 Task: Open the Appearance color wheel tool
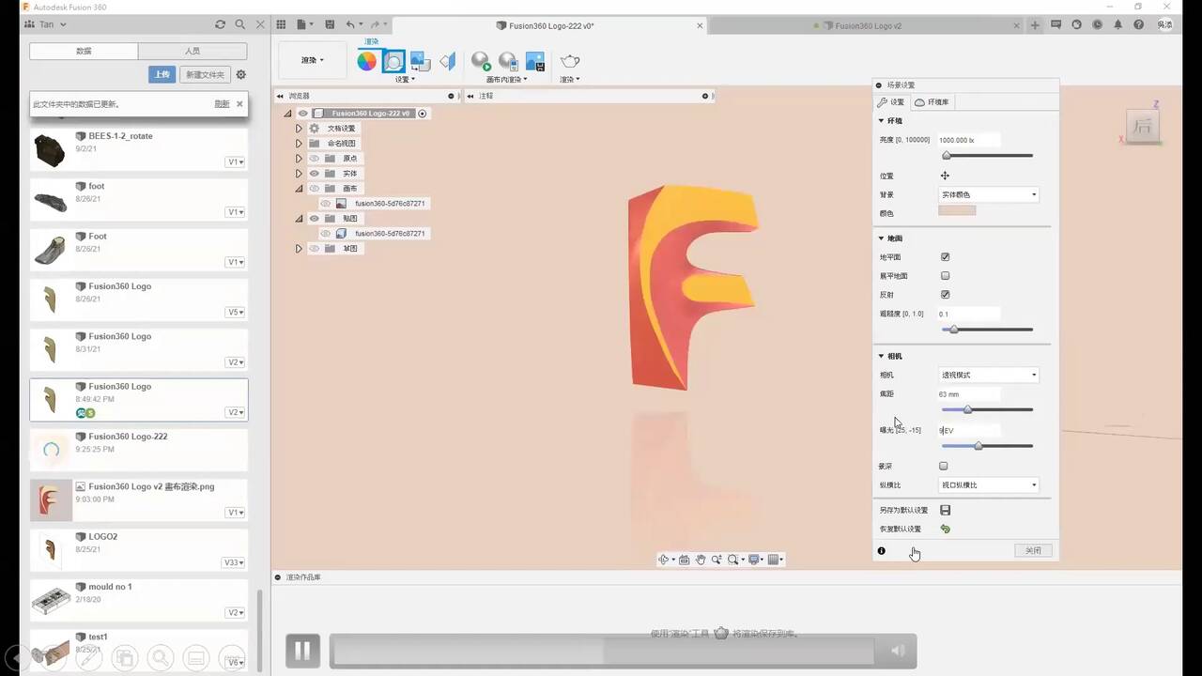367,61
